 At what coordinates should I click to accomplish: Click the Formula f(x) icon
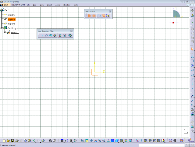click(50, 141)
